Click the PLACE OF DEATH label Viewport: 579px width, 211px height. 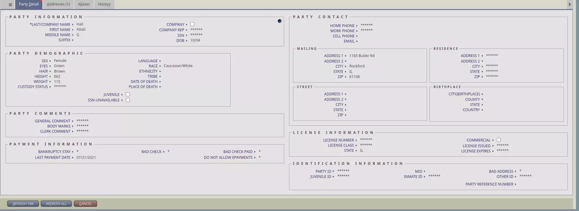[x=143, y=87]
